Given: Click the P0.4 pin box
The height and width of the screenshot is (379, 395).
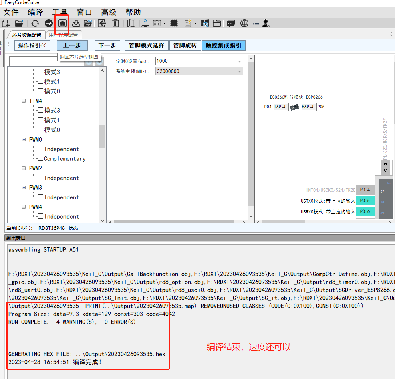Looking at the screenshot, I should [365, 190].
